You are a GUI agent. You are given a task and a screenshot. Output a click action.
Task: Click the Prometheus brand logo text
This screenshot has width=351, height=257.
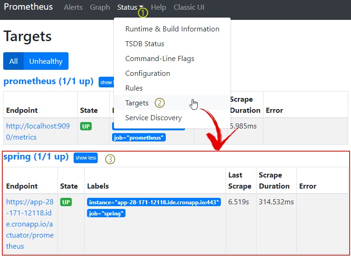click(x=28, y=7)
